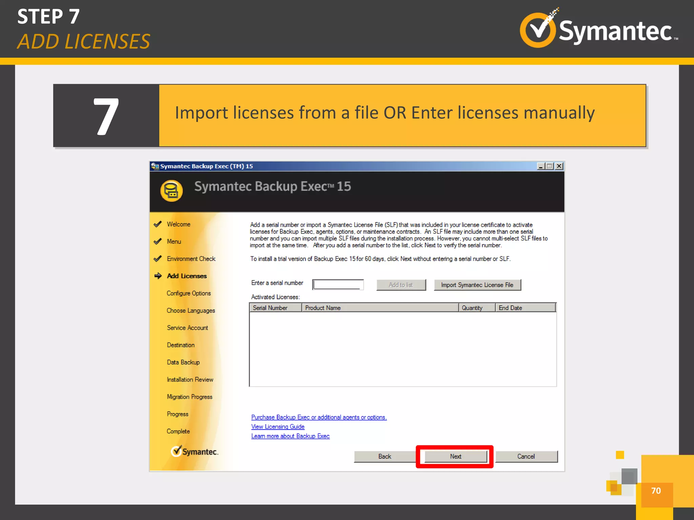The width and height of the screenshot is (694, 520).
Task: Open Learn more about Backup Exec link
Action: (290, 436)
